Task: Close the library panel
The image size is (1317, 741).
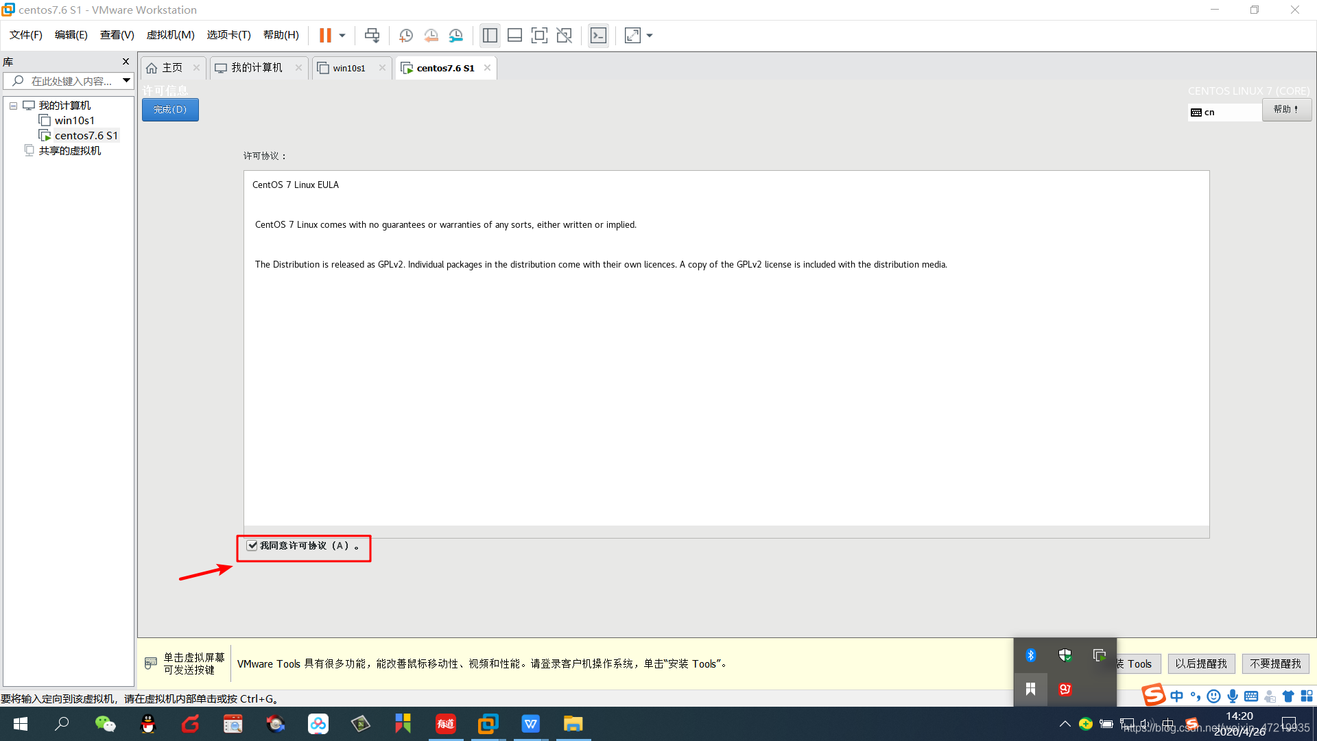Action: click(126, 61)
